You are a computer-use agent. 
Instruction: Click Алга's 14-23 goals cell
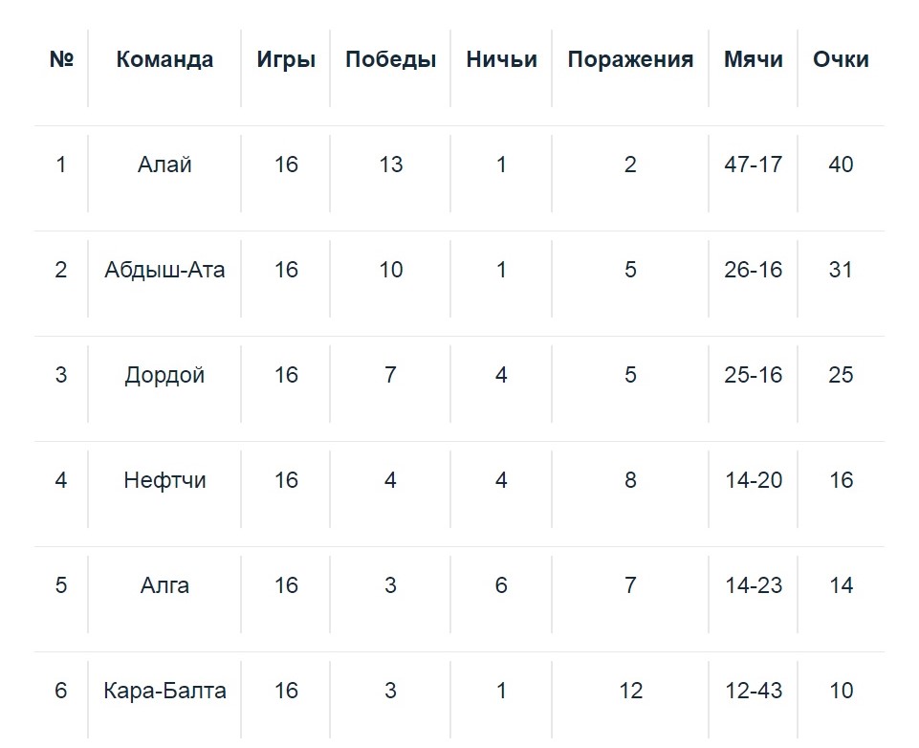click(754, 585)
